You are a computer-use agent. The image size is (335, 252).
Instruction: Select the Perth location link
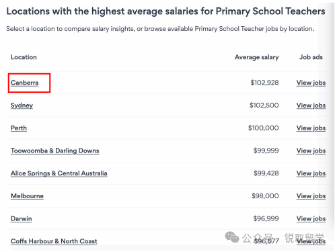[x=19, y=128]
